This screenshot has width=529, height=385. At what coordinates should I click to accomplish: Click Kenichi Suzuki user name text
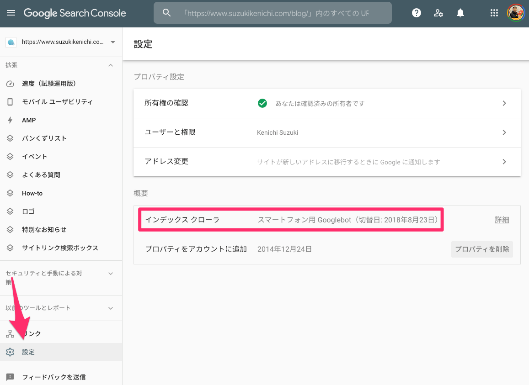click(278, 132)
